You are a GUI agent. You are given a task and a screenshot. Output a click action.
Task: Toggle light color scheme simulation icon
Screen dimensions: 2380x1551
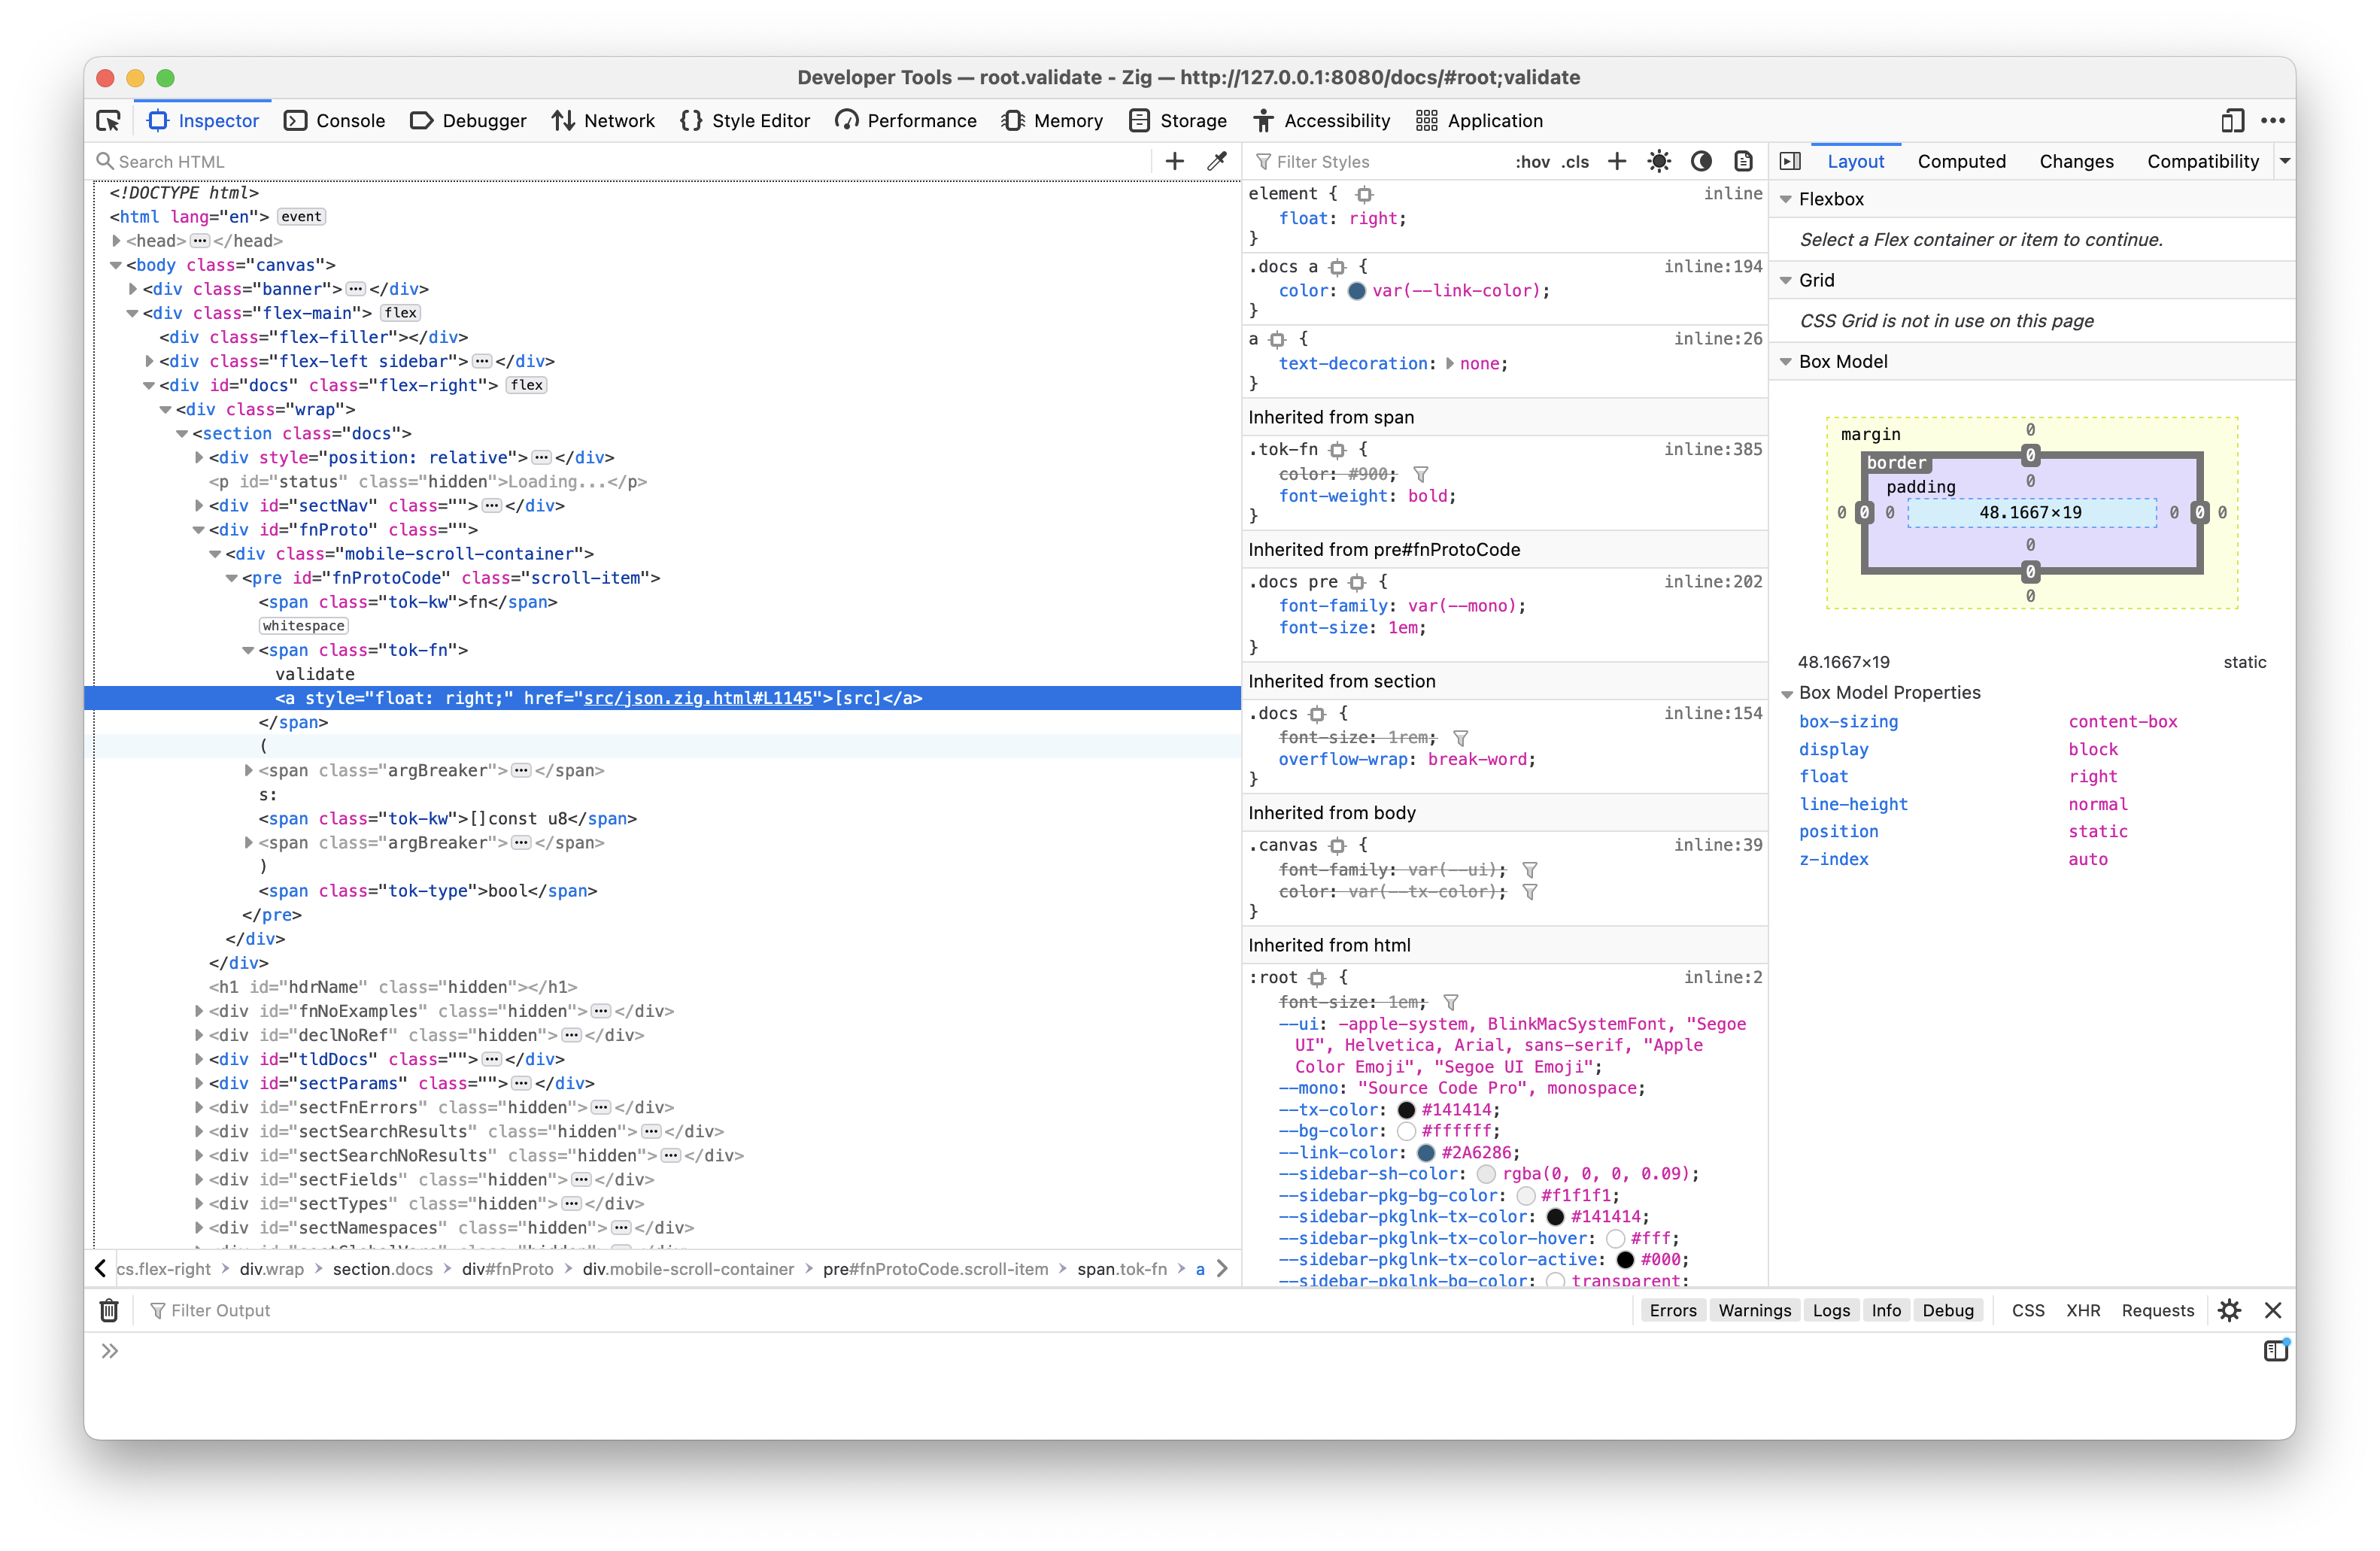(1659, 161)
